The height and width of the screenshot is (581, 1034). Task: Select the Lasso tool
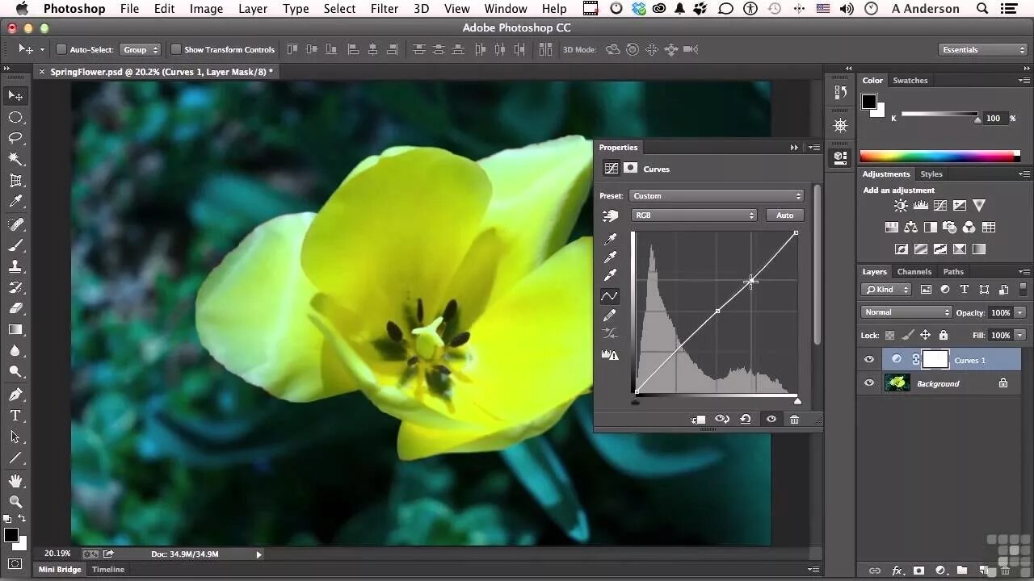(x=15, y=138)
